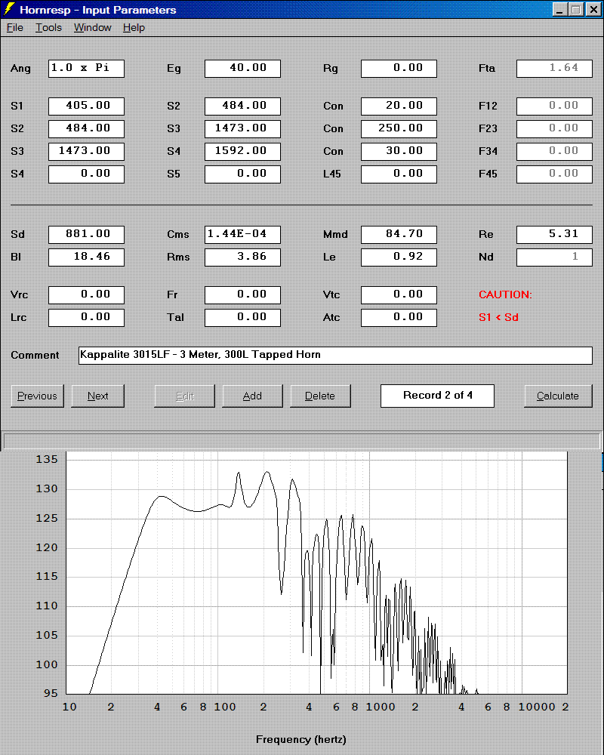This screenshot has width=604, height=755.
Task: Click the S4 field showing 1592.00
Action: click(242, 151)
